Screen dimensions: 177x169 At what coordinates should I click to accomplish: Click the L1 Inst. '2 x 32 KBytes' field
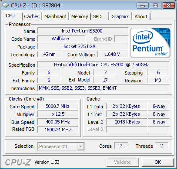pyautogui.click(x=127, y=114)
